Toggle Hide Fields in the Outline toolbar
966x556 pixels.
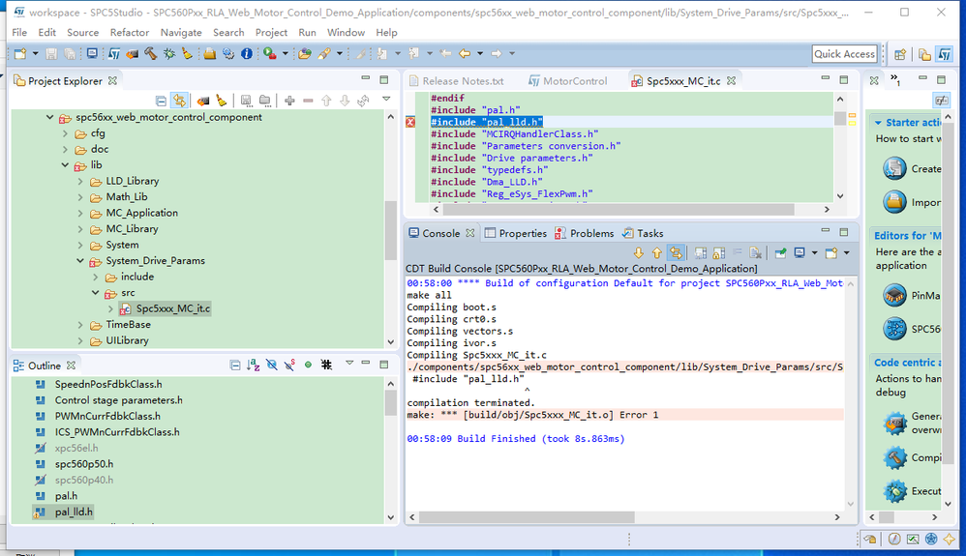(271, 366)
